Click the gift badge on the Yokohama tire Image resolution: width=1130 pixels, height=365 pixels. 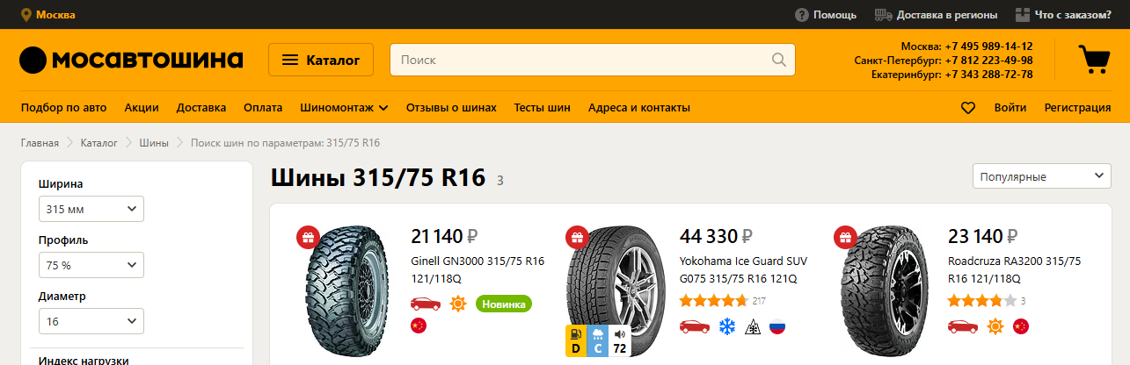coord(576,237)
